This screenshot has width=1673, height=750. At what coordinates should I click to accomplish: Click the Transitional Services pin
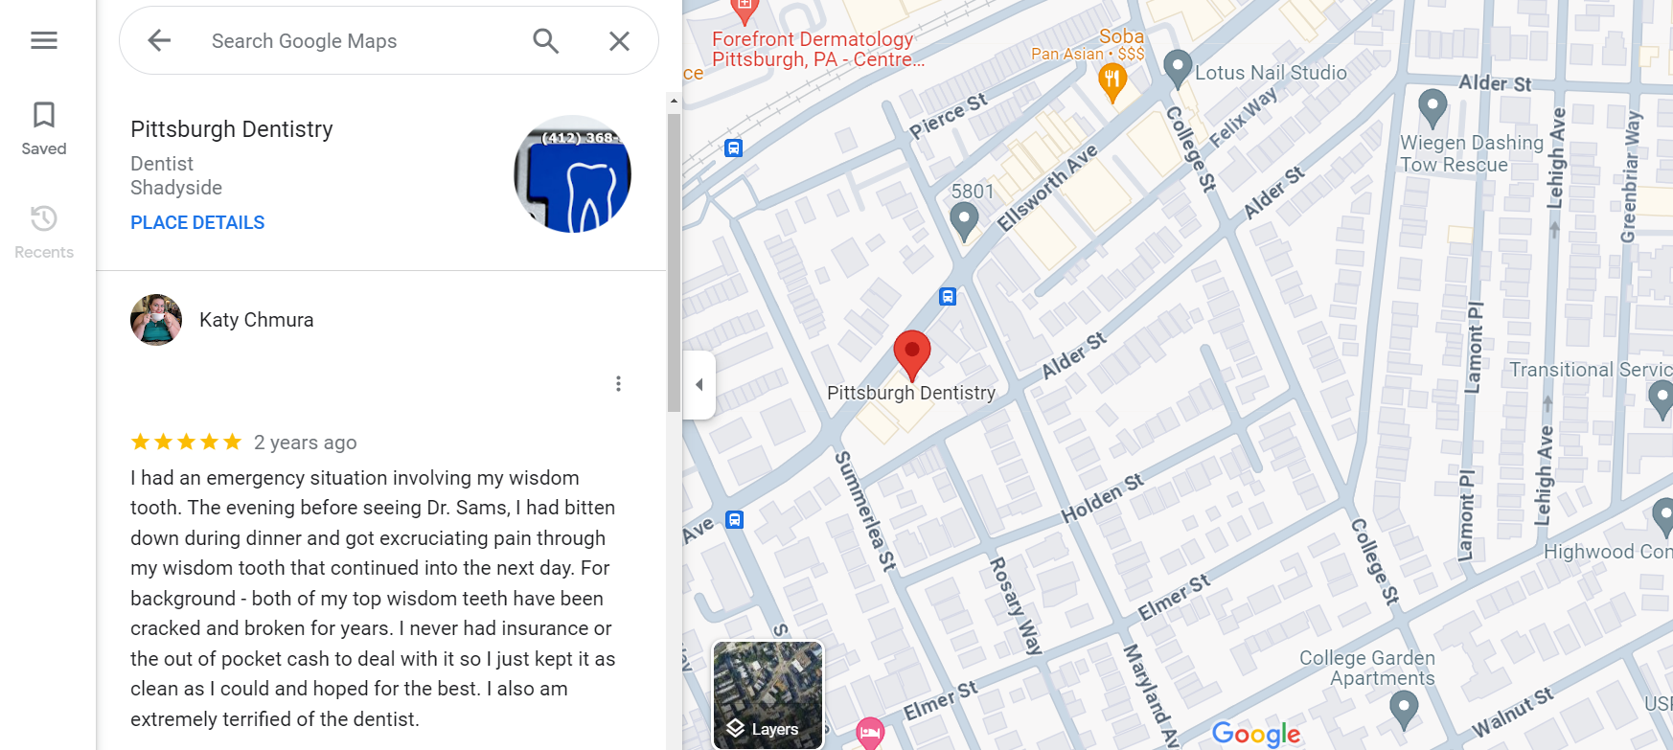[x=1661, y=398]
